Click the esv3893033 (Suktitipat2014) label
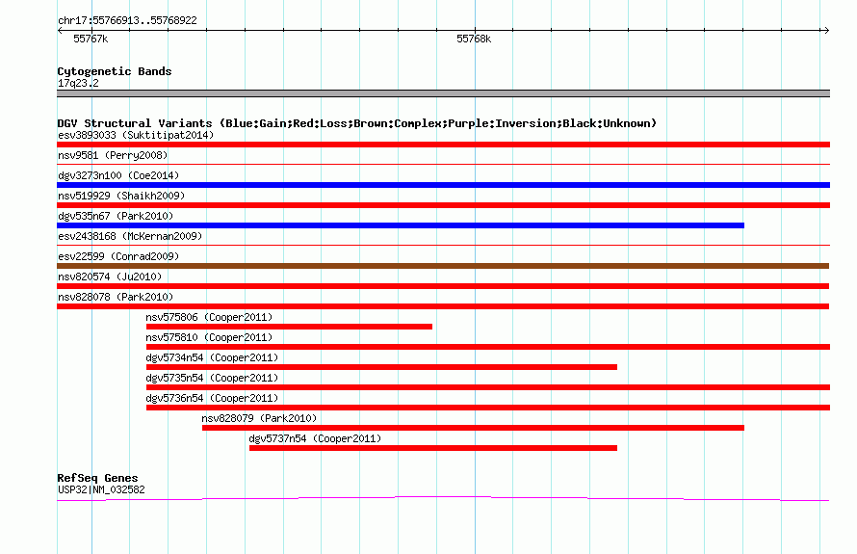The image size is (857, 554). click(x=136, y=135)
